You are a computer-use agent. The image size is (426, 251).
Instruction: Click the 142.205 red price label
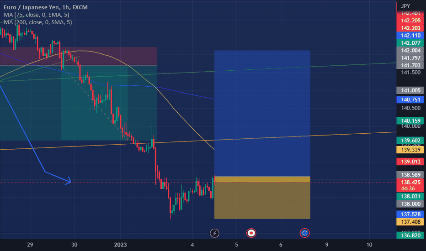pyautogui.click(x=410, y=21)
